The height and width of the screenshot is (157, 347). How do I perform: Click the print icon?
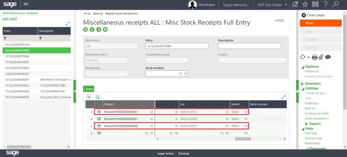coord(314,57)
